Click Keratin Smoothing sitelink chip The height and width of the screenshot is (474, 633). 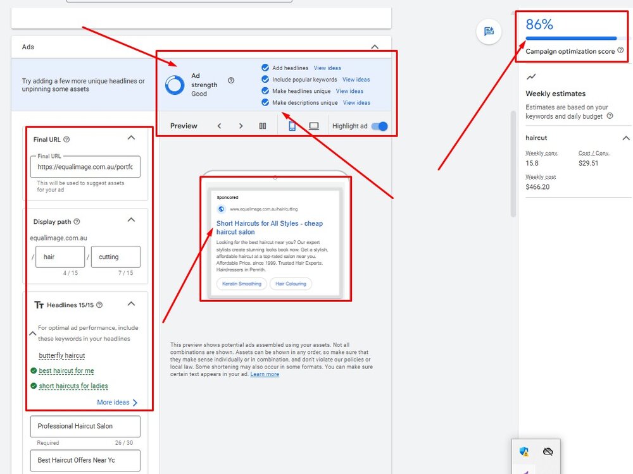click(241, 284)
